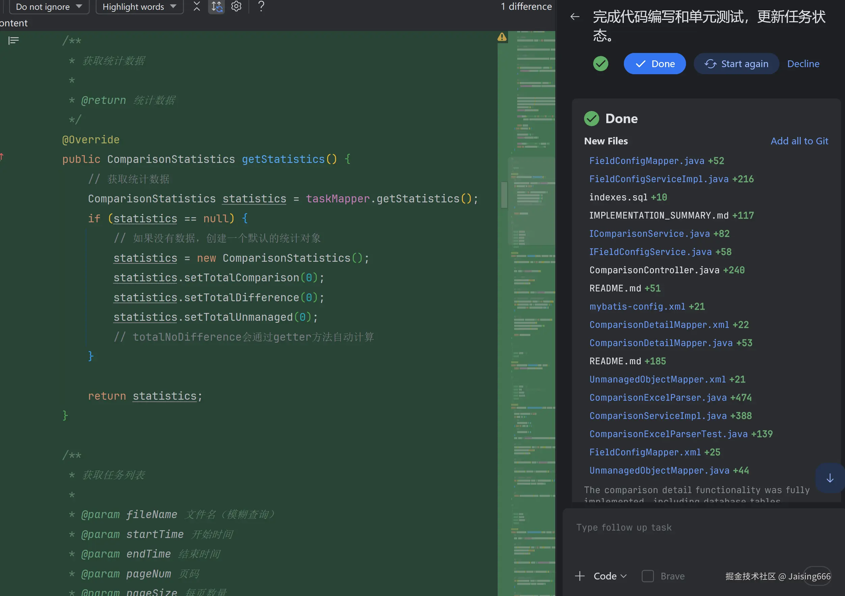Expand the Code mode dropdown

click(x=610, y=576)
